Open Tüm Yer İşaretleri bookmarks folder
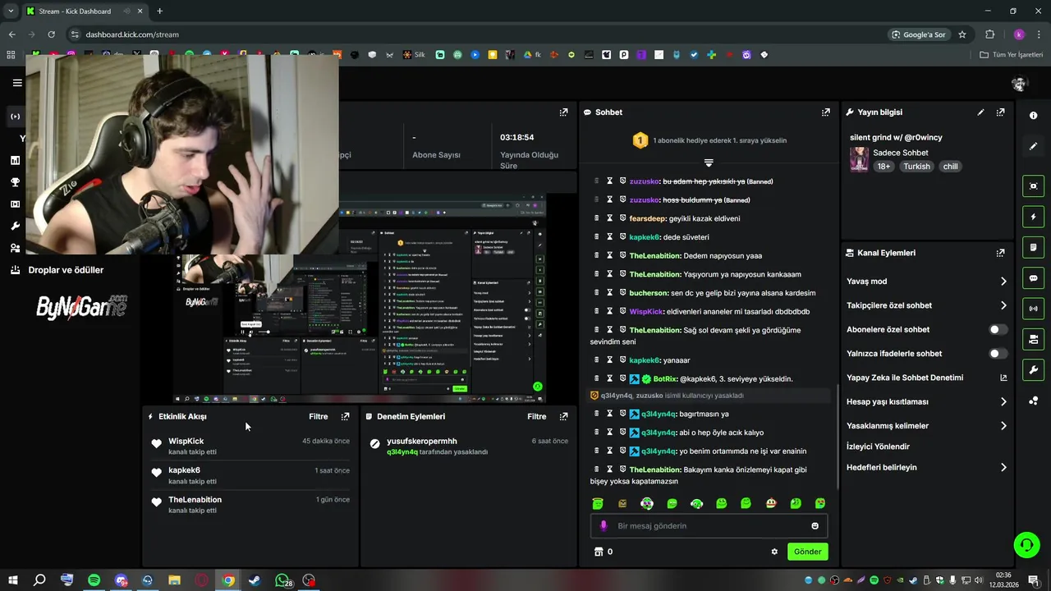1051x591 pixels. click(1012, 55)
